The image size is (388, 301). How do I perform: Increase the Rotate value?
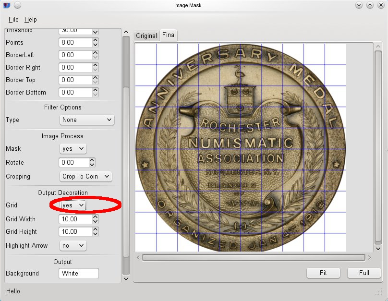click(92, 160)
